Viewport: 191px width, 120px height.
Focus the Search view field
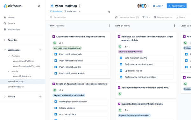tap(60, 17)
